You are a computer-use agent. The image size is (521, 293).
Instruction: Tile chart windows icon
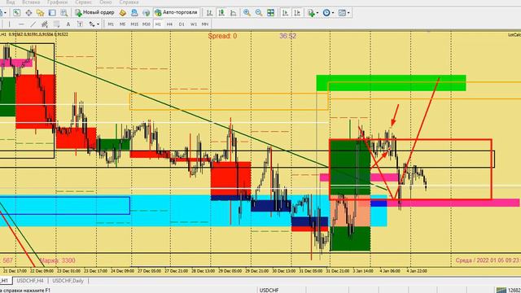(x=271, y=13)
